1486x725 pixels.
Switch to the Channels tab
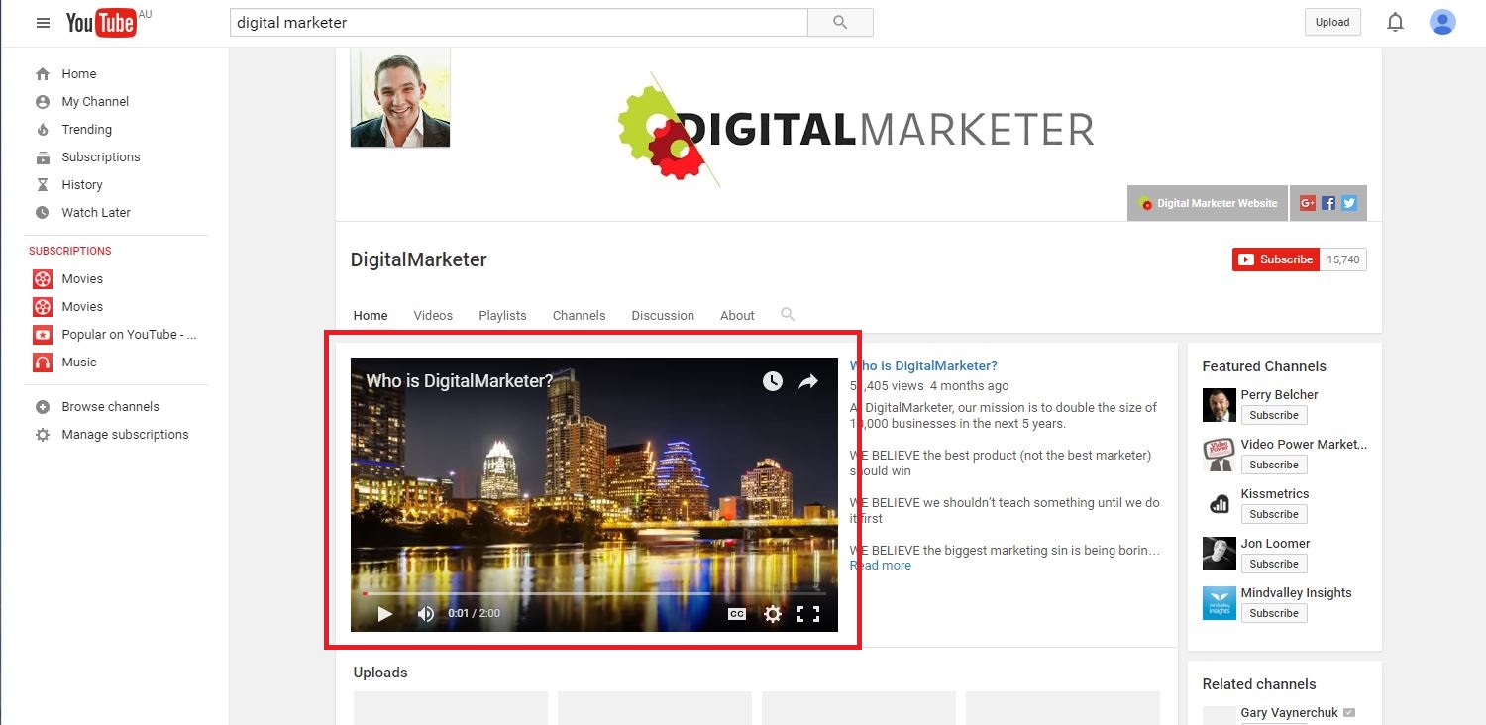579,315
